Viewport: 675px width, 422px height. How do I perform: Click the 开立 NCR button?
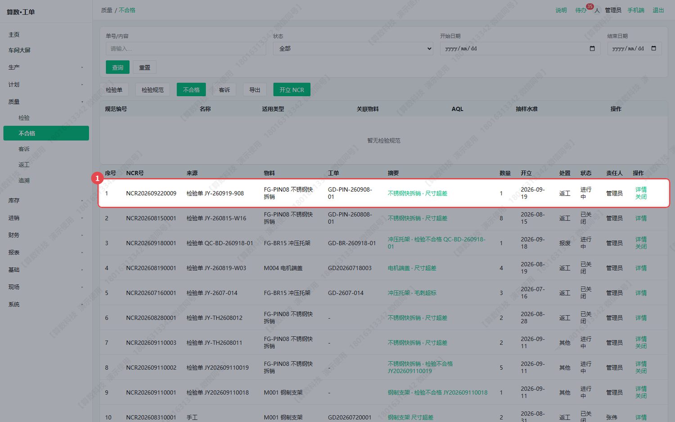(292, 90)
